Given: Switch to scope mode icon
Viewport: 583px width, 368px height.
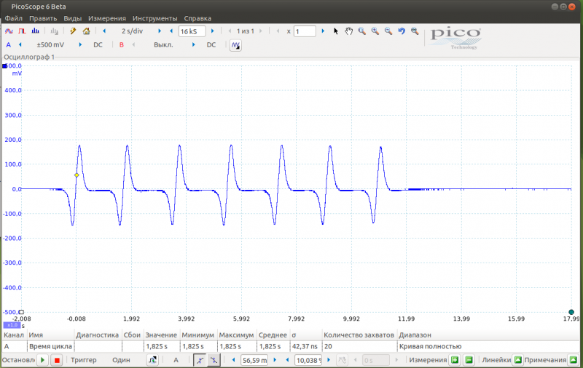Looking at the screenshot, I should pos(9,31).
